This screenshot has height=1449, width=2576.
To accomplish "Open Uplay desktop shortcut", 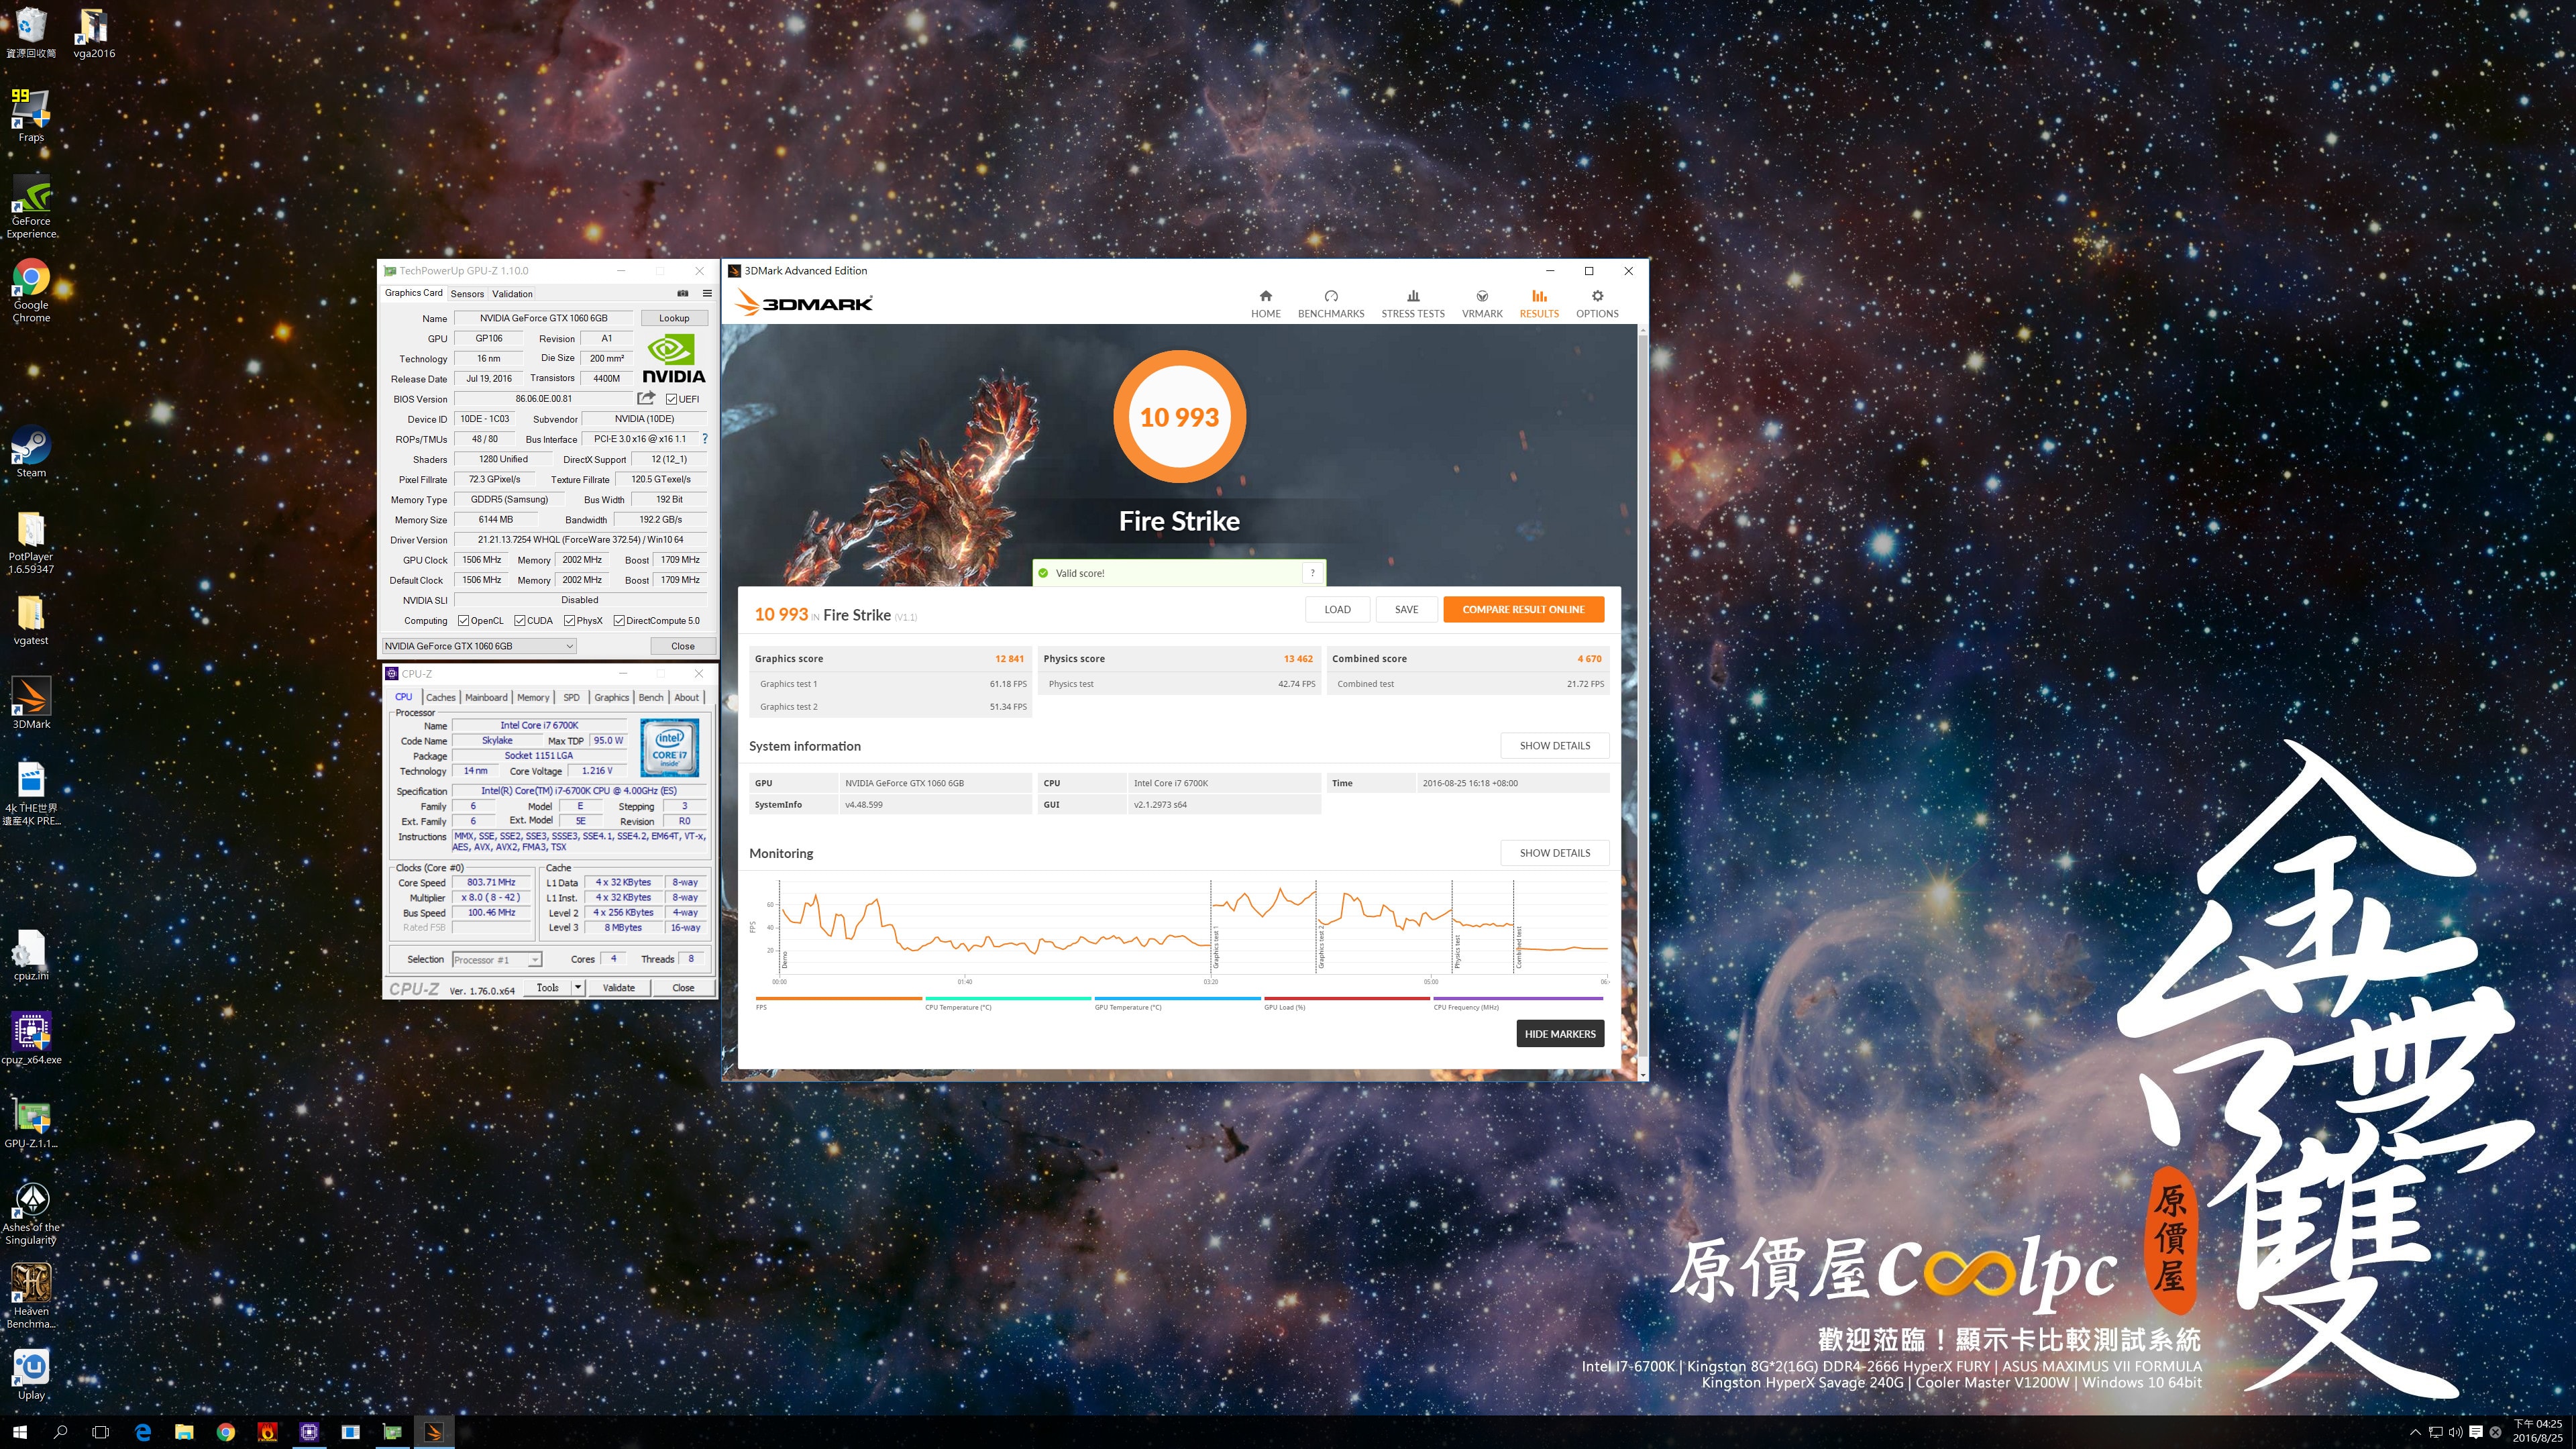I will coord(31,1373).
